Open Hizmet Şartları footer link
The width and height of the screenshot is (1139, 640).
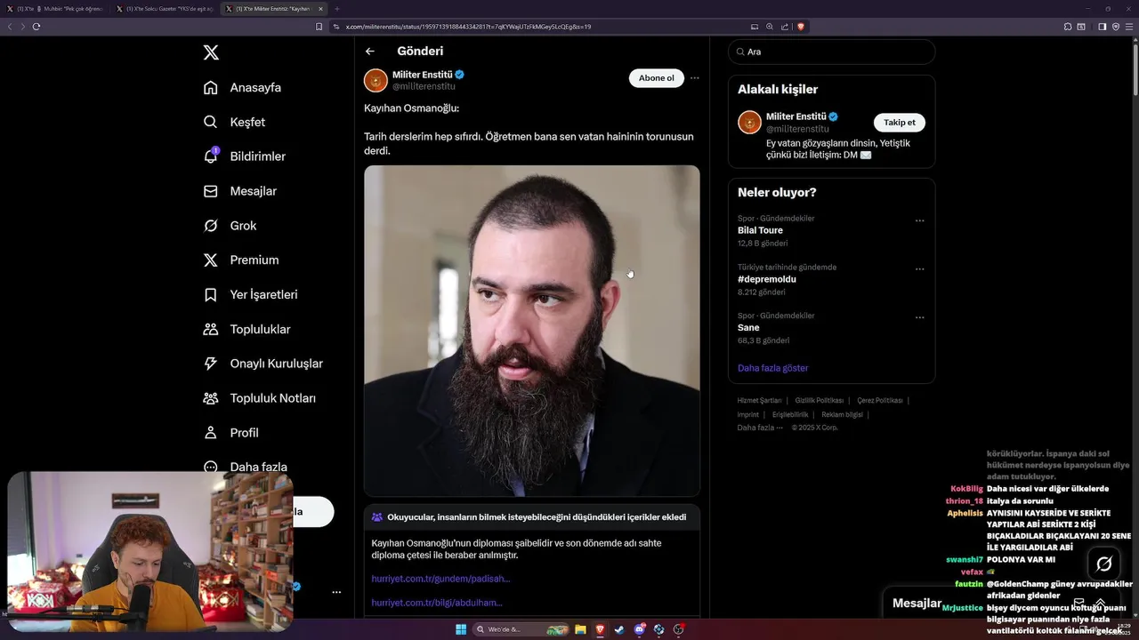(759, 401)
